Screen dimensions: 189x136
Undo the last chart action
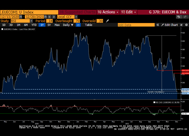[179, 17]
